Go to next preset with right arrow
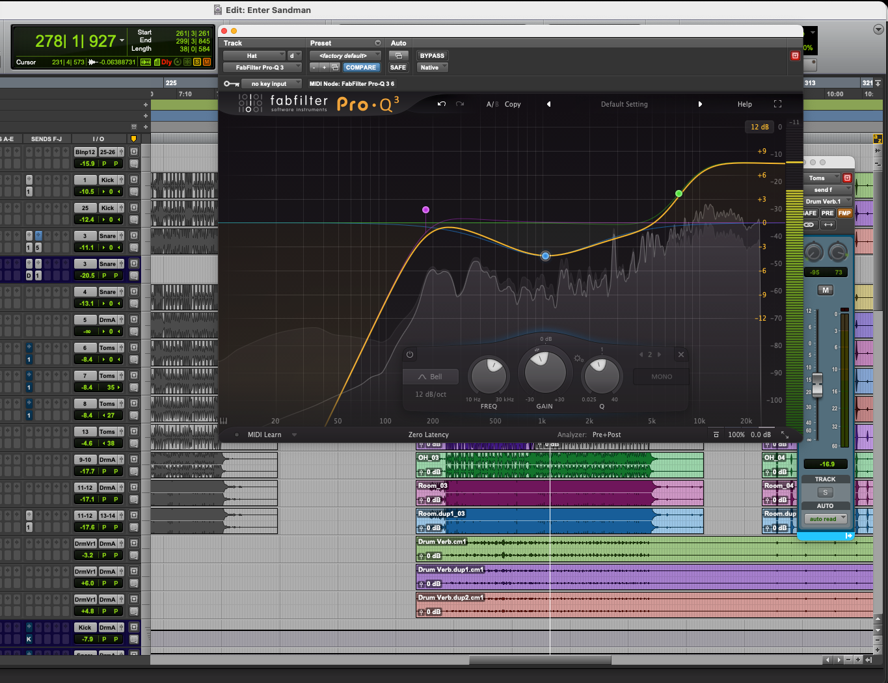 coord(700,104)
